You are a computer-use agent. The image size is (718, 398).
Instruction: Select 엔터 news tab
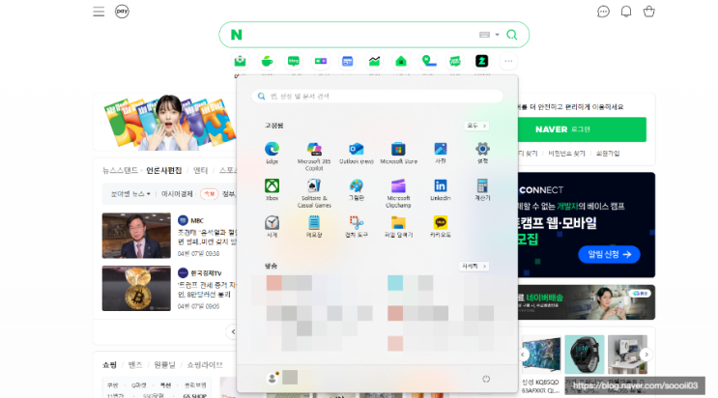200,170
